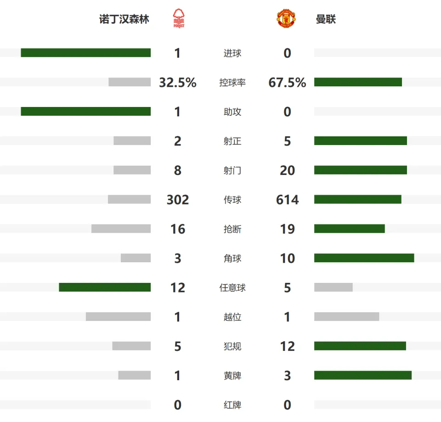Click Manchester United's 20 shots value

(287, 170)
